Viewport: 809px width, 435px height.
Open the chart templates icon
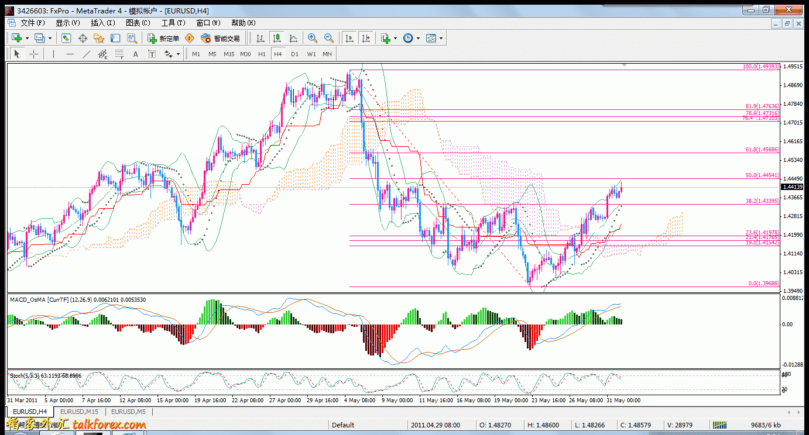click(x=431, y=38)
